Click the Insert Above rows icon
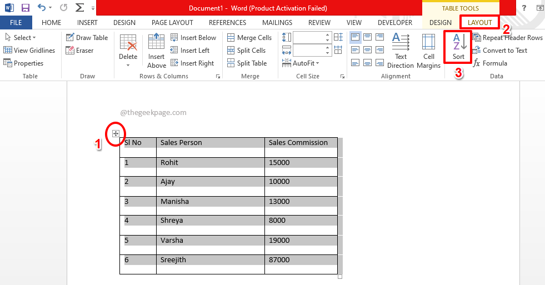The width and height of the screenshot is (545, 285). [156, 50]
